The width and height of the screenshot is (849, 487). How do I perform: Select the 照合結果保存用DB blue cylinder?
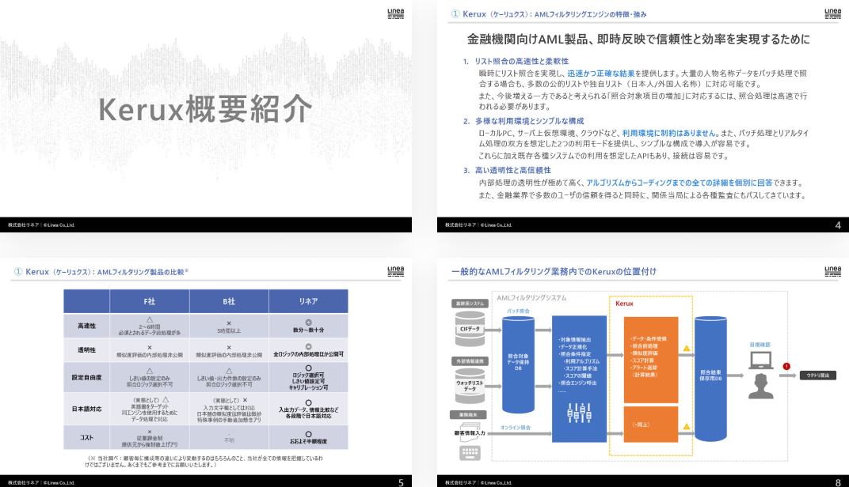710,379
